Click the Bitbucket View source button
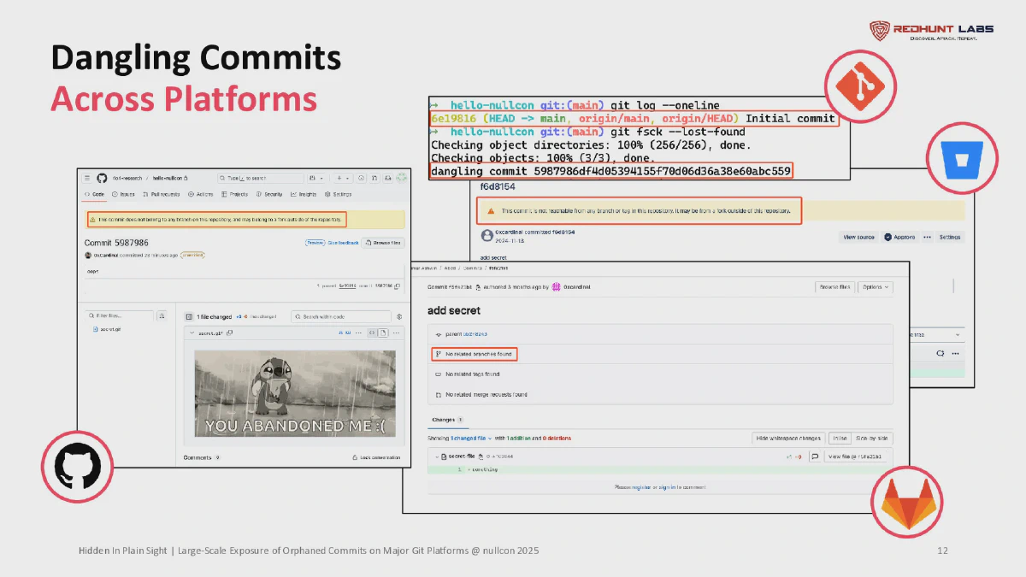The image size is (1026, 577). [858, 237]
